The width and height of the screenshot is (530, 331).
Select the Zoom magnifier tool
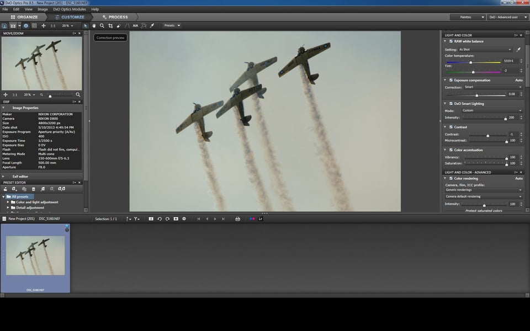point(102,26)
